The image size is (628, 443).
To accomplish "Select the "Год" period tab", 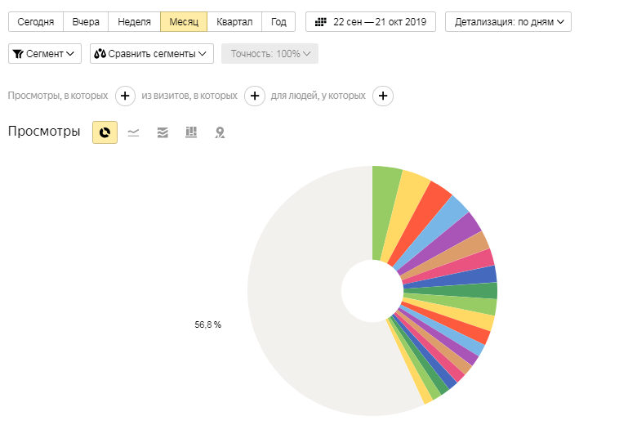I will 278,22.
